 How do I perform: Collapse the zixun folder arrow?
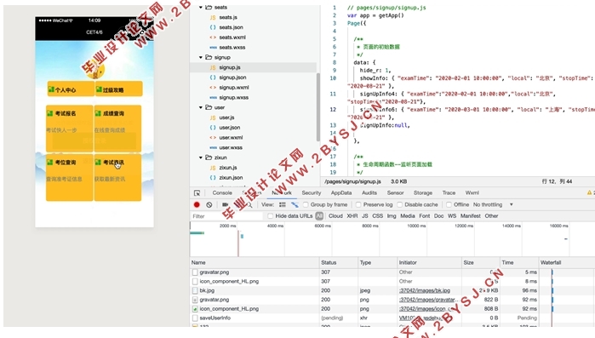tap(201, 158)
